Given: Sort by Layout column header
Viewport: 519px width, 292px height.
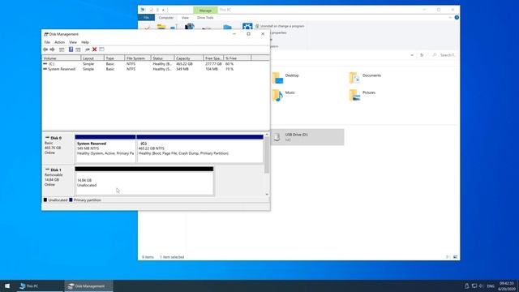Looking at the screenshot, I should (92, 58).
